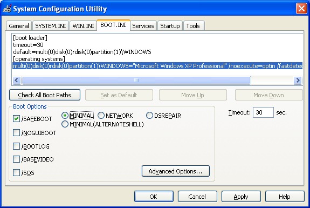The width and height of the screenshot is (310, 208).
Task: Open Help for this dialog
Action: pyautogui.click(x=285, y=196)
